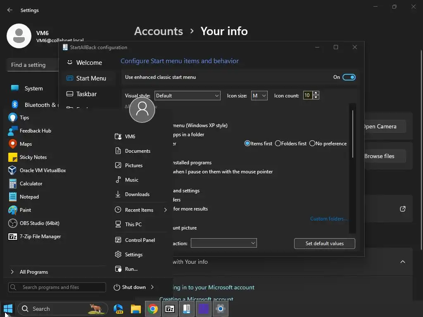Open Microsoft Edge from taskbar

point(119,309)
